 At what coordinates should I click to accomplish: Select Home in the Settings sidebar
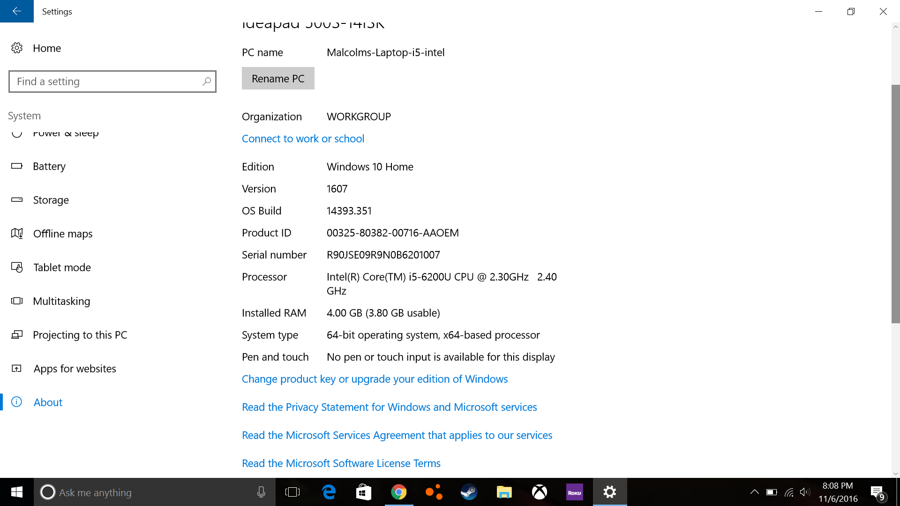click(x=47, y=48)
